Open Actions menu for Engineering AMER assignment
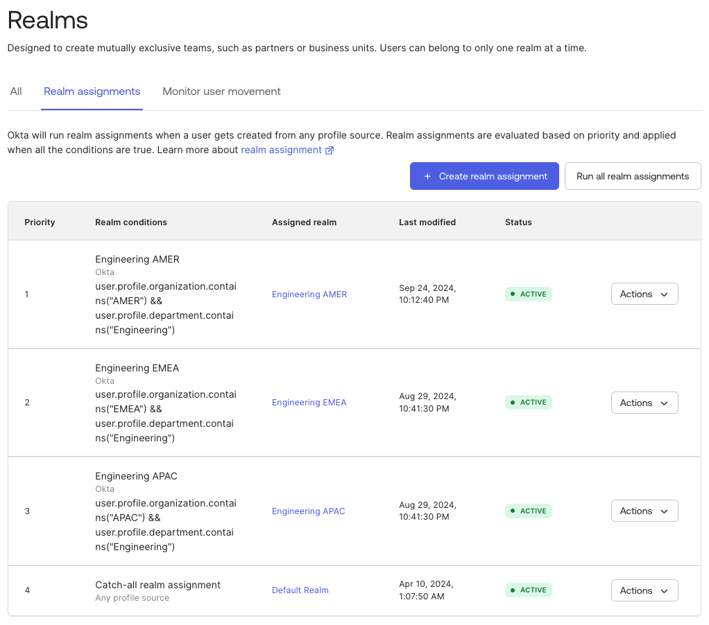 click(644, 294)
